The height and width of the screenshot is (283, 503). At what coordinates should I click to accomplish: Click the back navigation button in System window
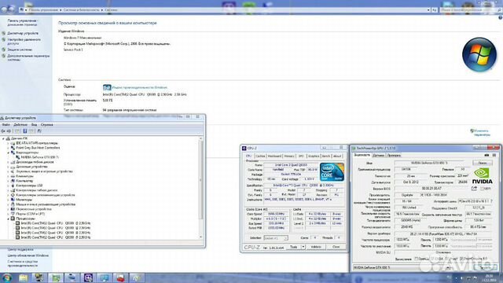click(x=4, y=9)
